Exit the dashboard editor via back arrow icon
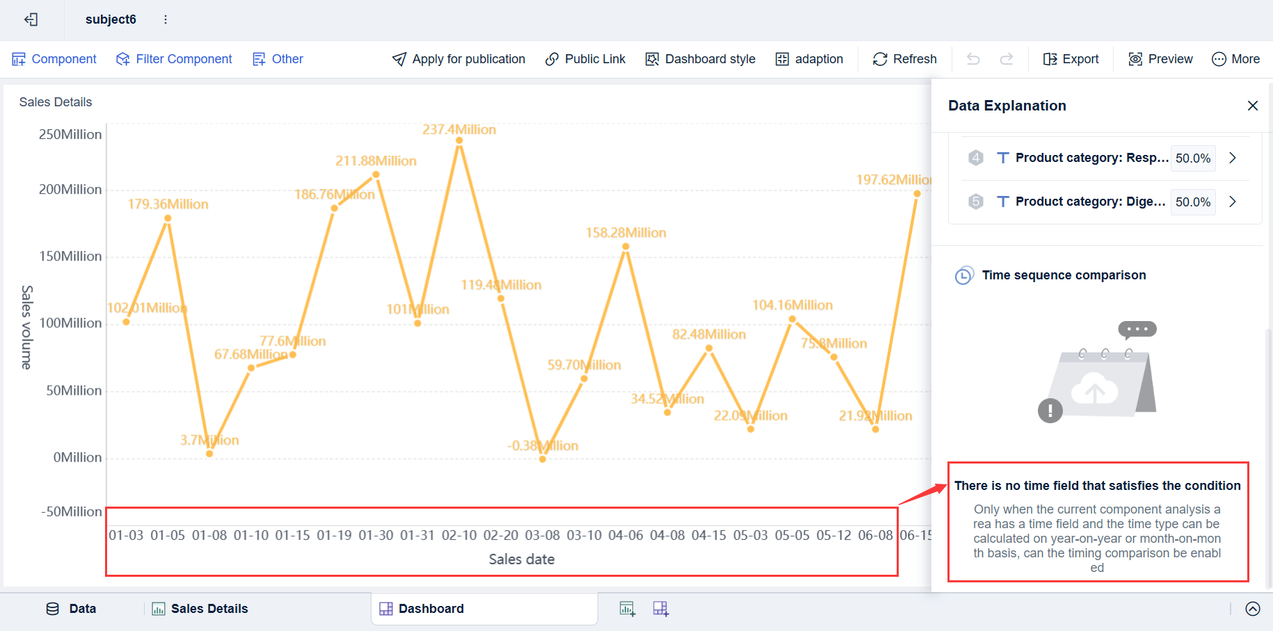1273x631 pixels. click(x=31, y=19)
